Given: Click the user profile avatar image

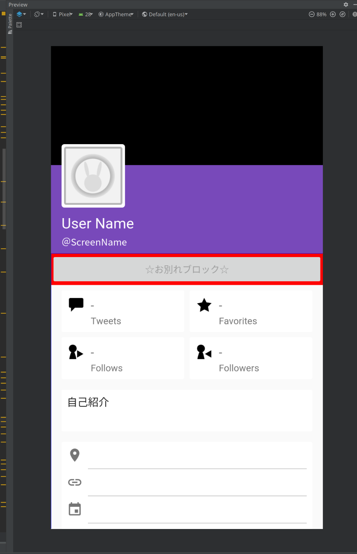Looking at the screenshot, I should [93, 176].
